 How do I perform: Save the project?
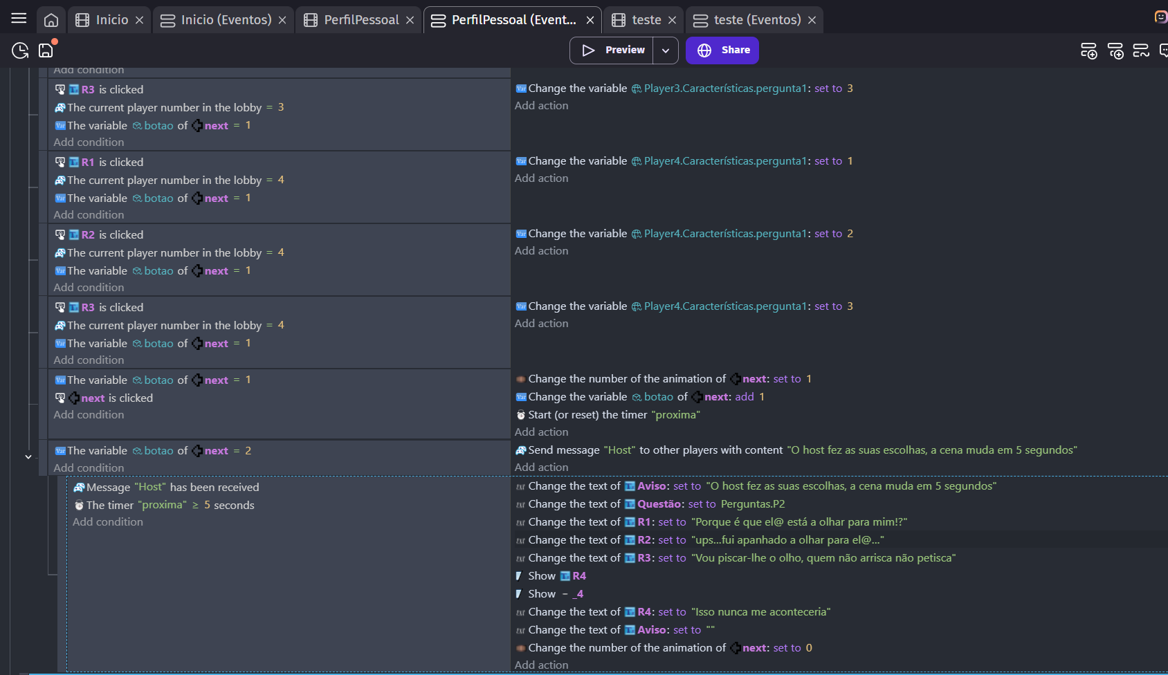[x=46, y=50]
